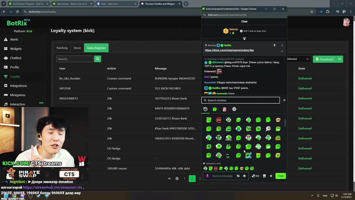The height and width of the screenshot is (200, 355).
Task: Expand the pinned message chevron
Action: tap(282, 51)
